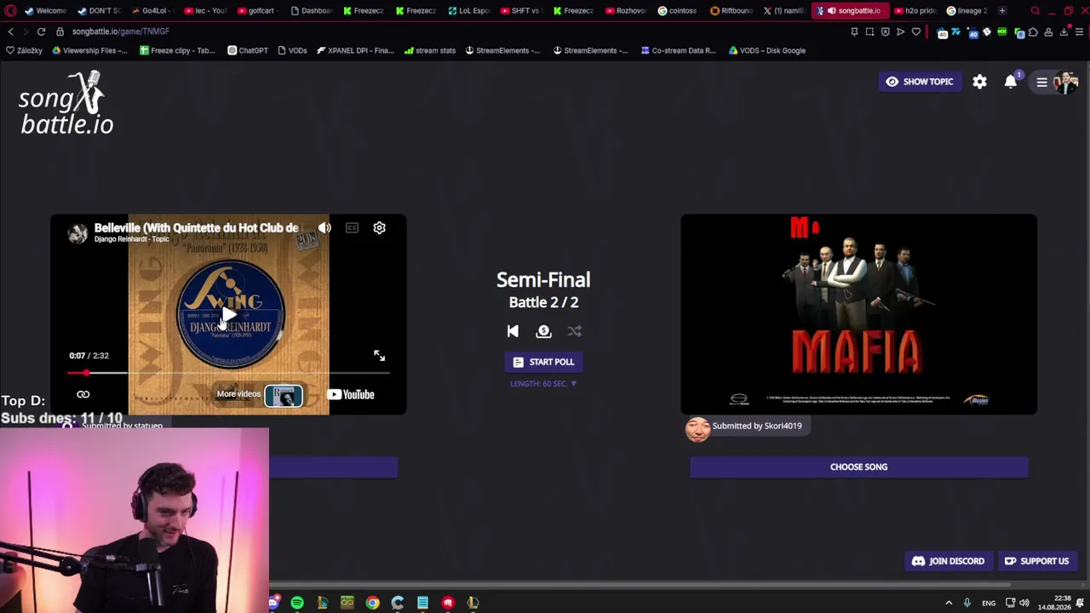Open the volume tray icon
This screenshot has height=613, width=1090.
(1024, 603)
